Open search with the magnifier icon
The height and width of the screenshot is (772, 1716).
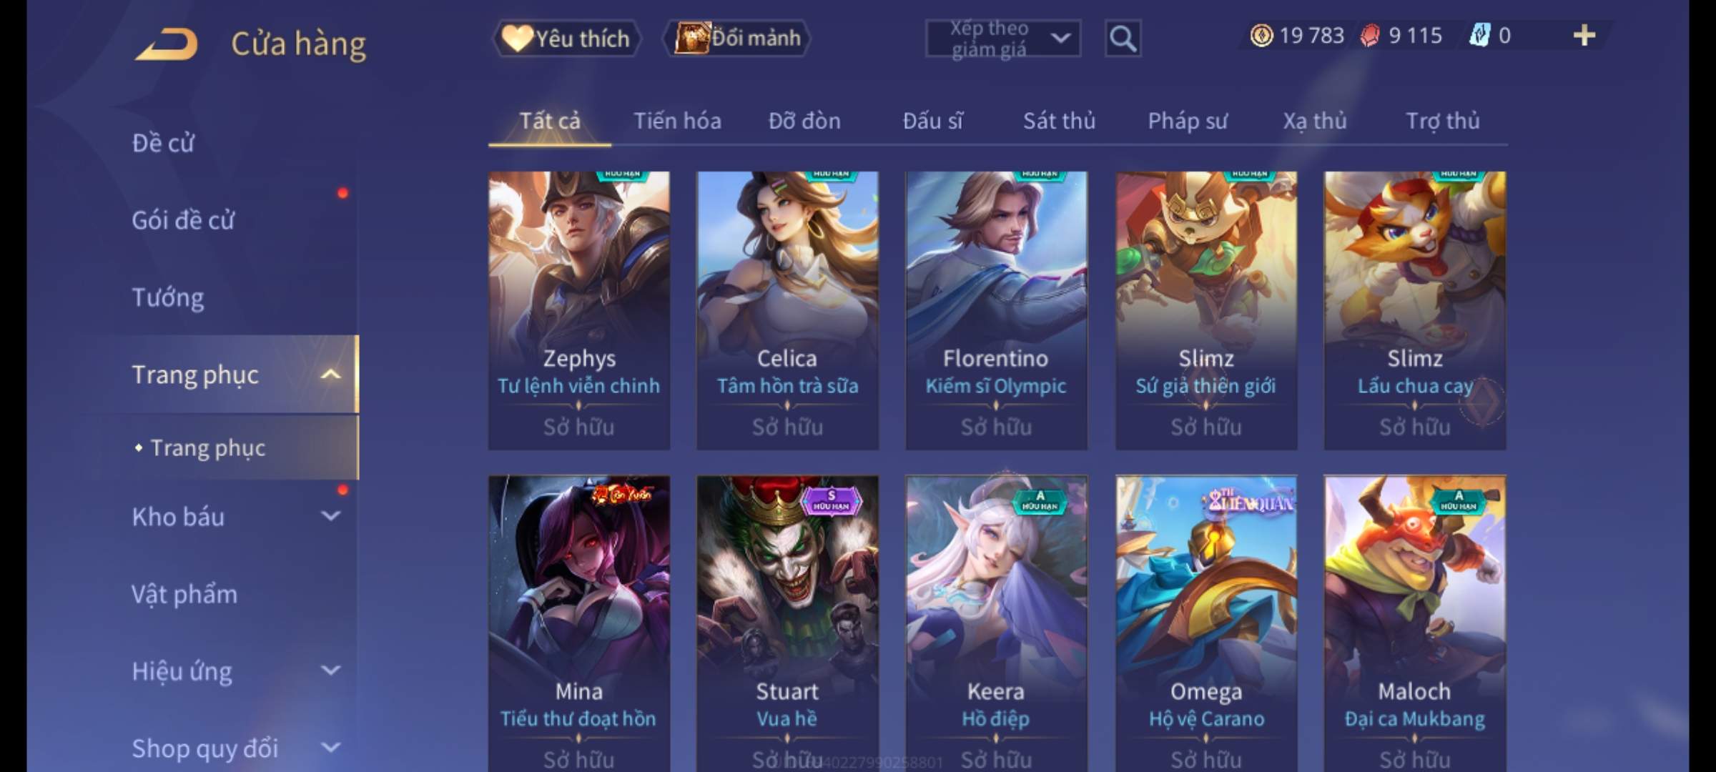pyautogui.click(x=1123, y=39)
